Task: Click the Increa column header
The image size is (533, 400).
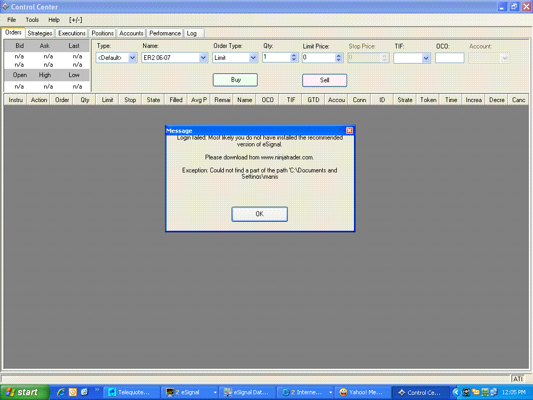Action: (x=474, y=100)
